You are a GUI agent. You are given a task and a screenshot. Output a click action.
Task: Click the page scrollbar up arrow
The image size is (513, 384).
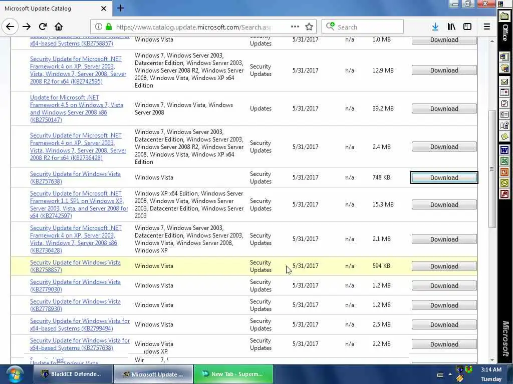pyautogui.click(x=492, y=41)
